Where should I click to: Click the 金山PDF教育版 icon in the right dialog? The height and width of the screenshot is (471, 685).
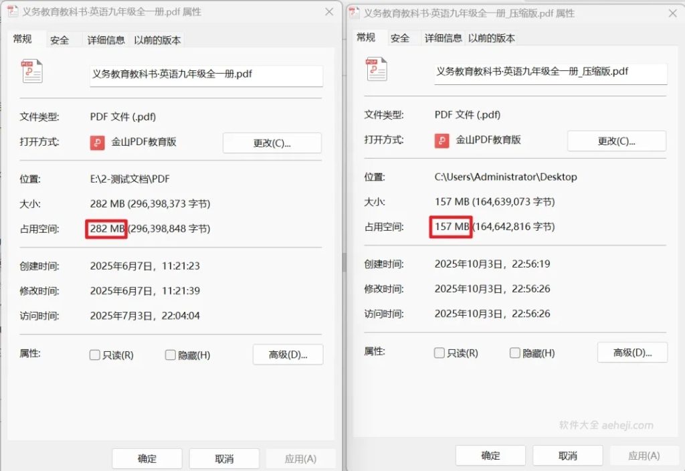tap(441, 141)
